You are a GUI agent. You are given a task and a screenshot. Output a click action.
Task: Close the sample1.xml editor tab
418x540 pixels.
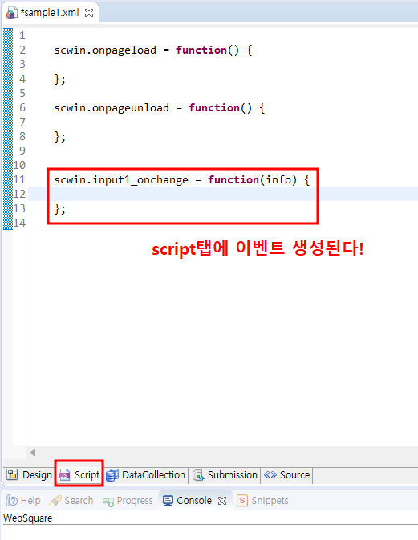(89, 13)
